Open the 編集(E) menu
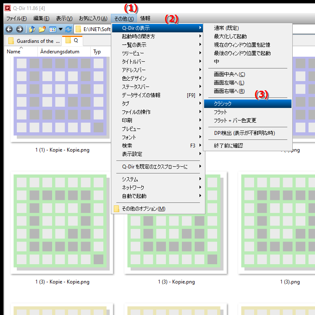 [x=41, y=18]
